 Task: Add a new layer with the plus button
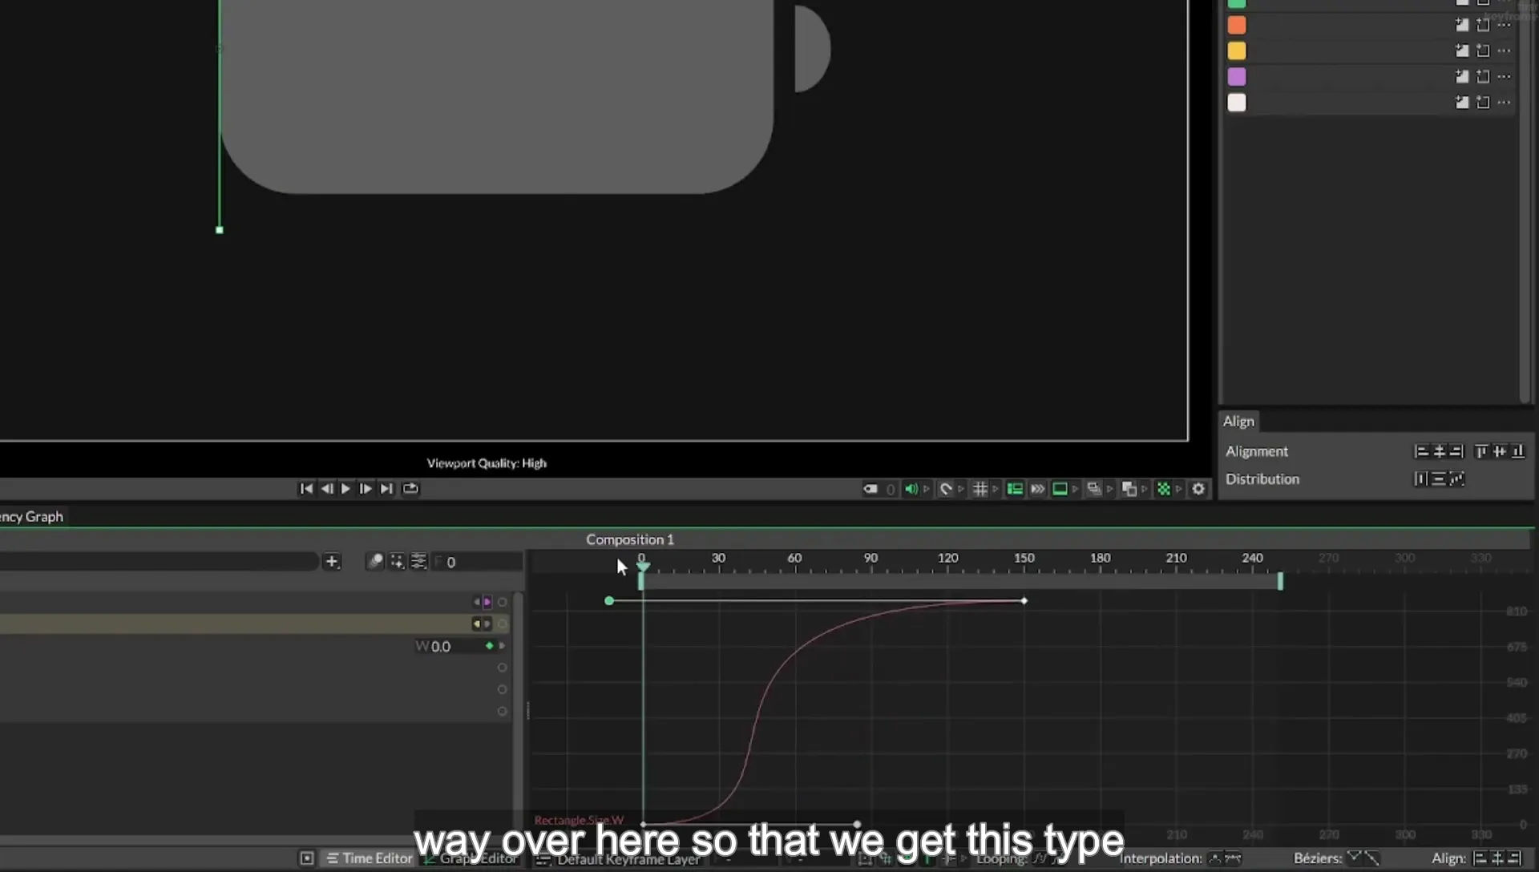332,562
